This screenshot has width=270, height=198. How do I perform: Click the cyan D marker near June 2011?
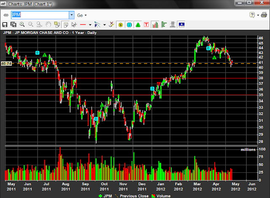pyautogui.click(x=38, y=53)
